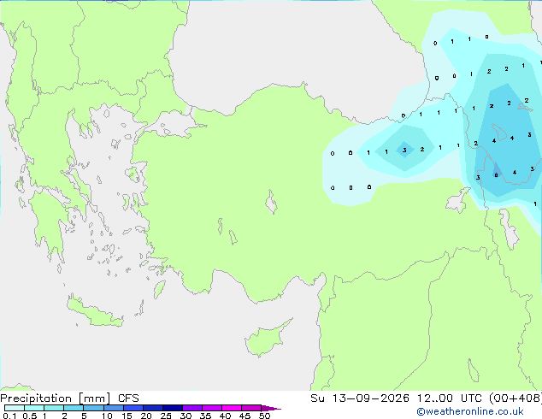This screenshot has height=419, width=542.
Task: Click the '3' value inside the diamond-shaped rain area
Action: coord(404,150)
